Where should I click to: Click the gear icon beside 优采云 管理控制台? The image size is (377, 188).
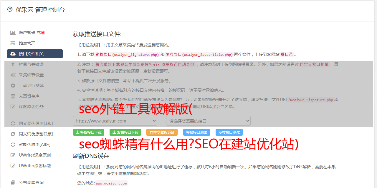[10, 9]
